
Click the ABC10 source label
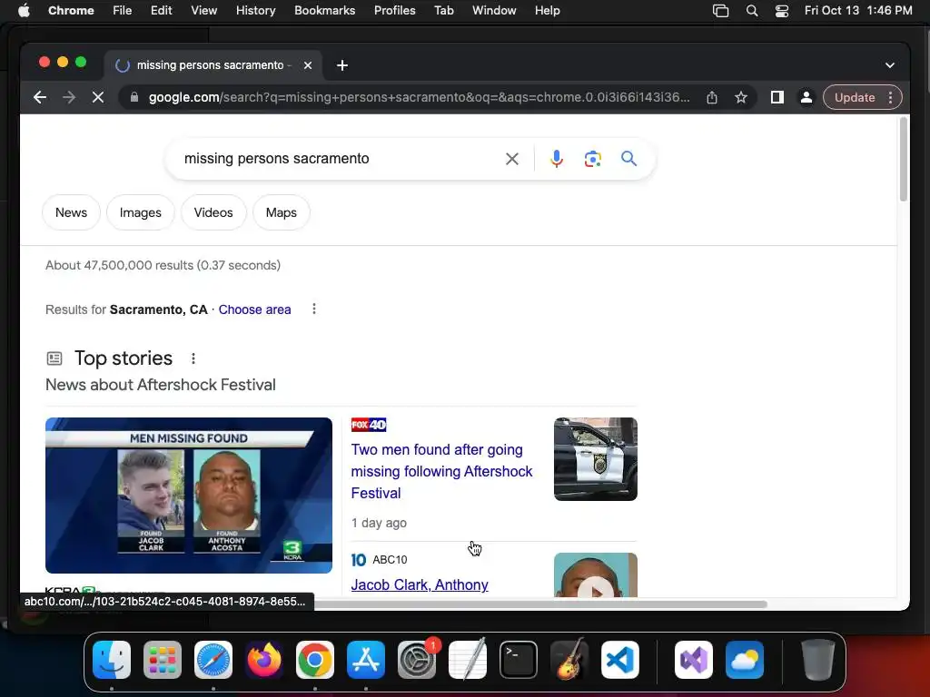(x=390, y=559)
